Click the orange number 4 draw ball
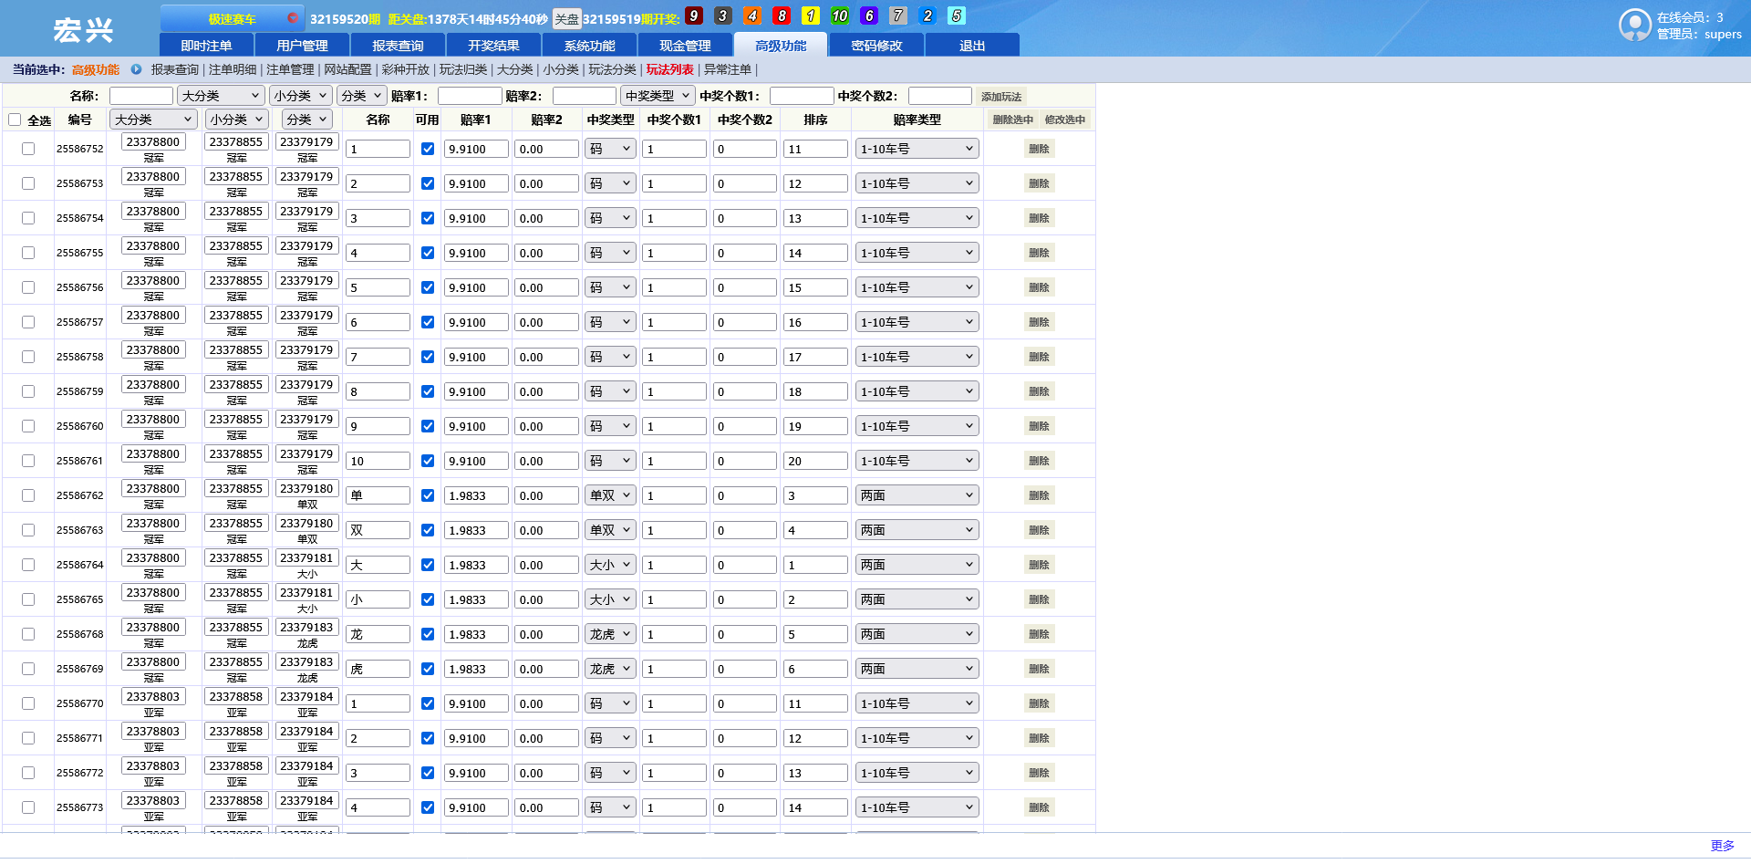This screenshot has height=864, width=1751. tap(752, 16)
